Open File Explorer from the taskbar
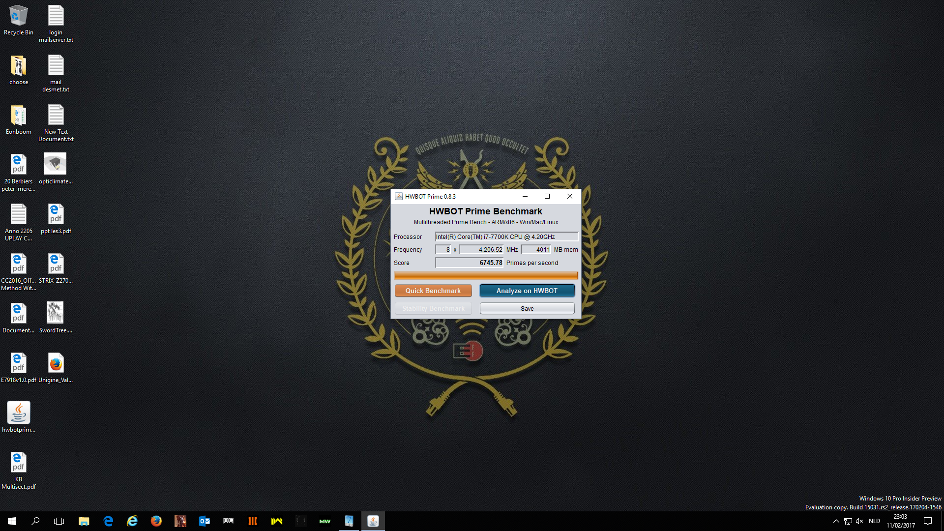The width and height of the screenshot is (944, 531). (84, 521)
